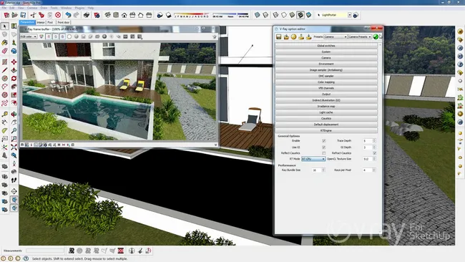Viewport: 465px width, 262px height.
Task: Activate the Move tool
Action: pyautogui.click(x=14, y=62)
